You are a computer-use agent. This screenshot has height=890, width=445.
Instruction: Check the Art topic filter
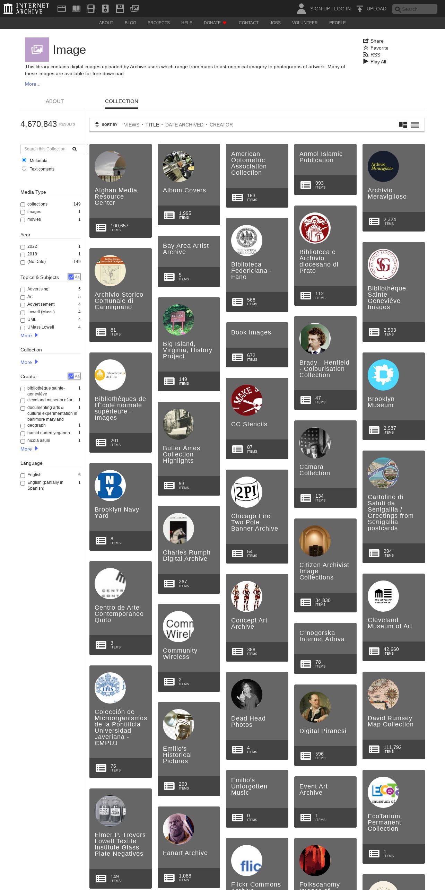tap(23, 297)
